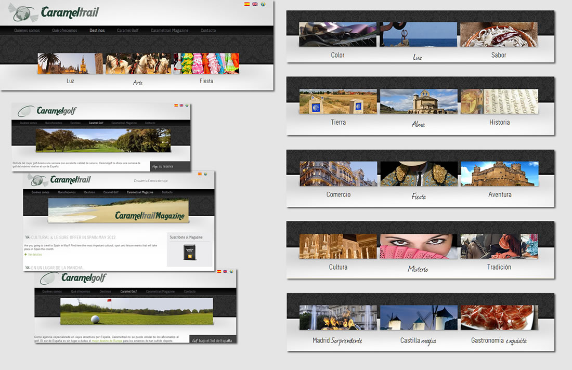Click the Carameltrail globe logo on the Destinos page
The image size is (572, 370).
22,13
